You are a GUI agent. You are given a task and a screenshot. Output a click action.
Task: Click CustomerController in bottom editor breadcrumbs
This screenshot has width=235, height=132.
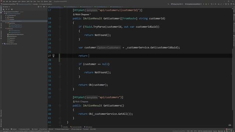(76, 127)
